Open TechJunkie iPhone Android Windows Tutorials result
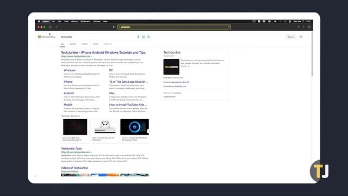This screenshot has height=196, width=348. (103, 53)
